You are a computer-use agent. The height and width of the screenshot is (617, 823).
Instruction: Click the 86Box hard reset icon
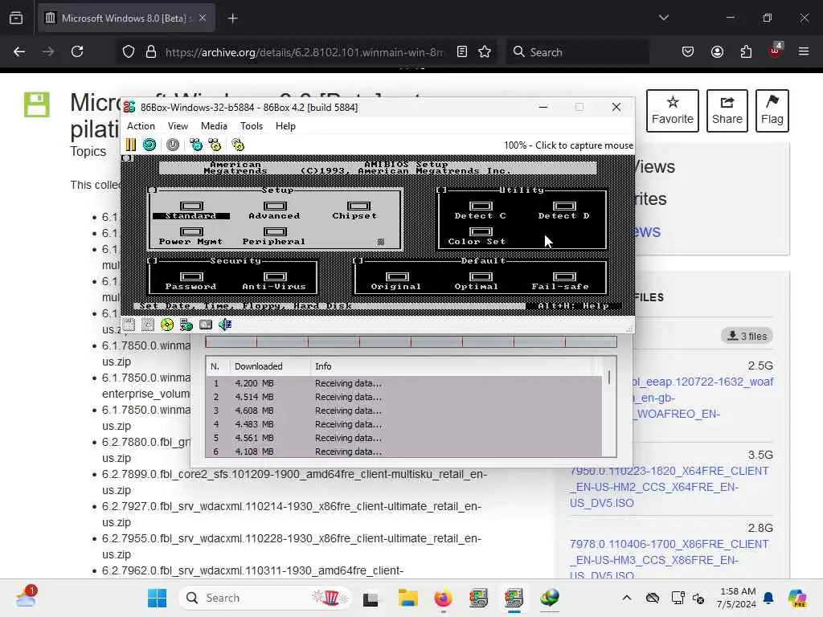(x=149, y=145)
